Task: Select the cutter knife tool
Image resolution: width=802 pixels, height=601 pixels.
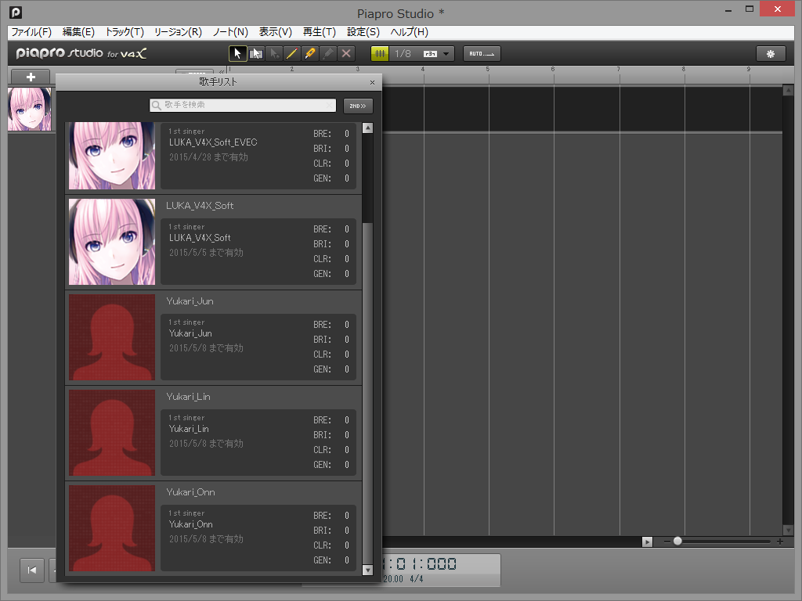Action: click(310, 54)
